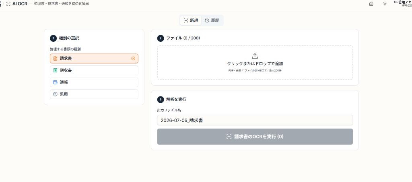Select 領収書 document type
The height and width of the screenshot is (182, 412).
[94, 70]
